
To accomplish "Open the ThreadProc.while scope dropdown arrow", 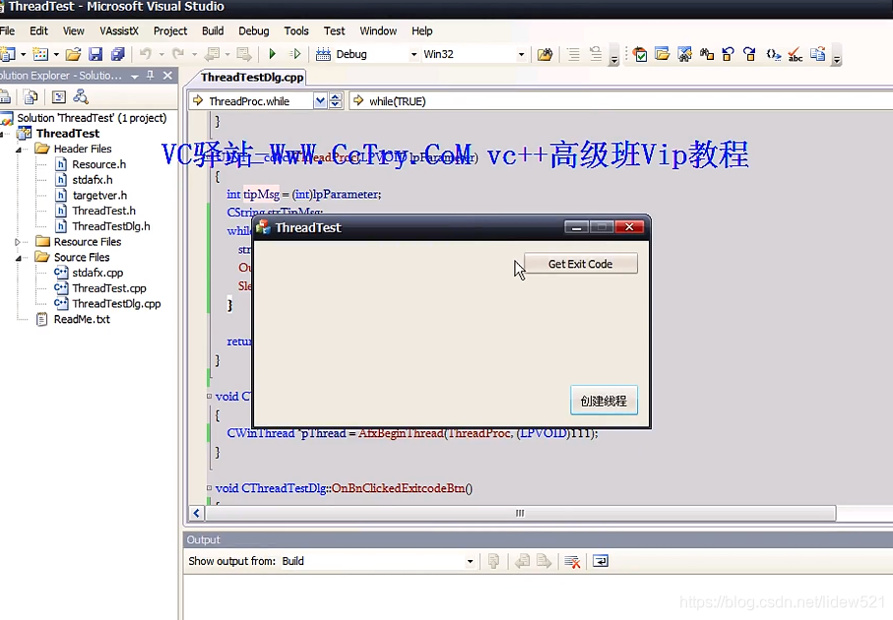I will pyautogui.click(x=320, y=101).
